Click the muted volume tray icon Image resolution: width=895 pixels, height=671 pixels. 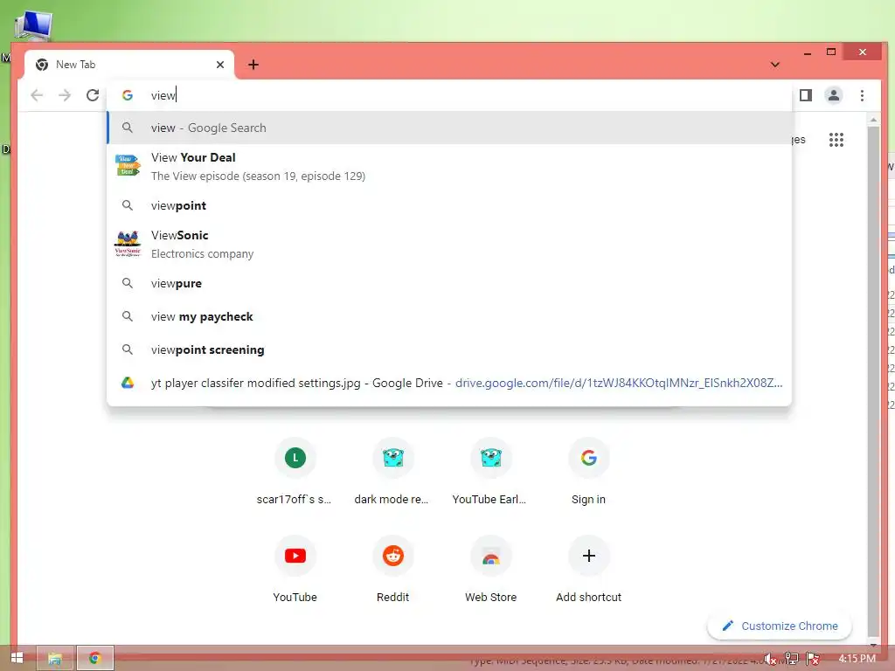(770, 659)
